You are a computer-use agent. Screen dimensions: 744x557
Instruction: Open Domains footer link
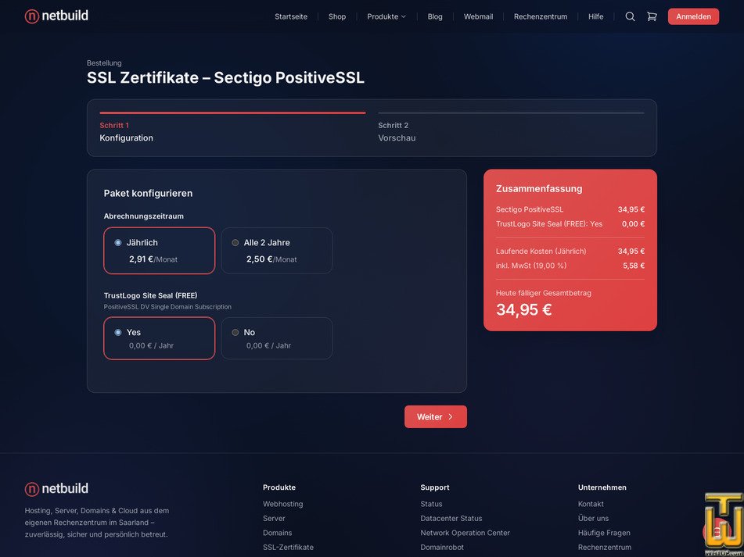coord(278,533)
